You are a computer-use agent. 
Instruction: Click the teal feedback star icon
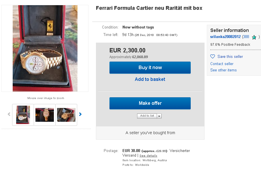[x=254, y=37]
